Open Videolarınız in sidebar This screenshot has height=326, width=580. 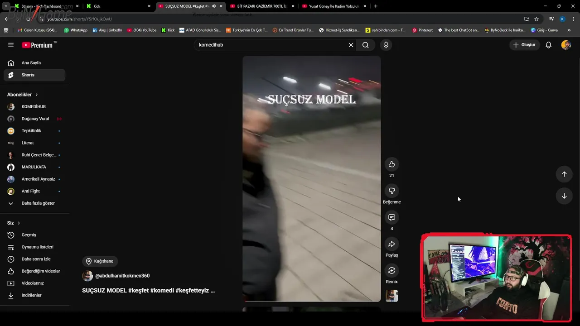tap(34, 283)
